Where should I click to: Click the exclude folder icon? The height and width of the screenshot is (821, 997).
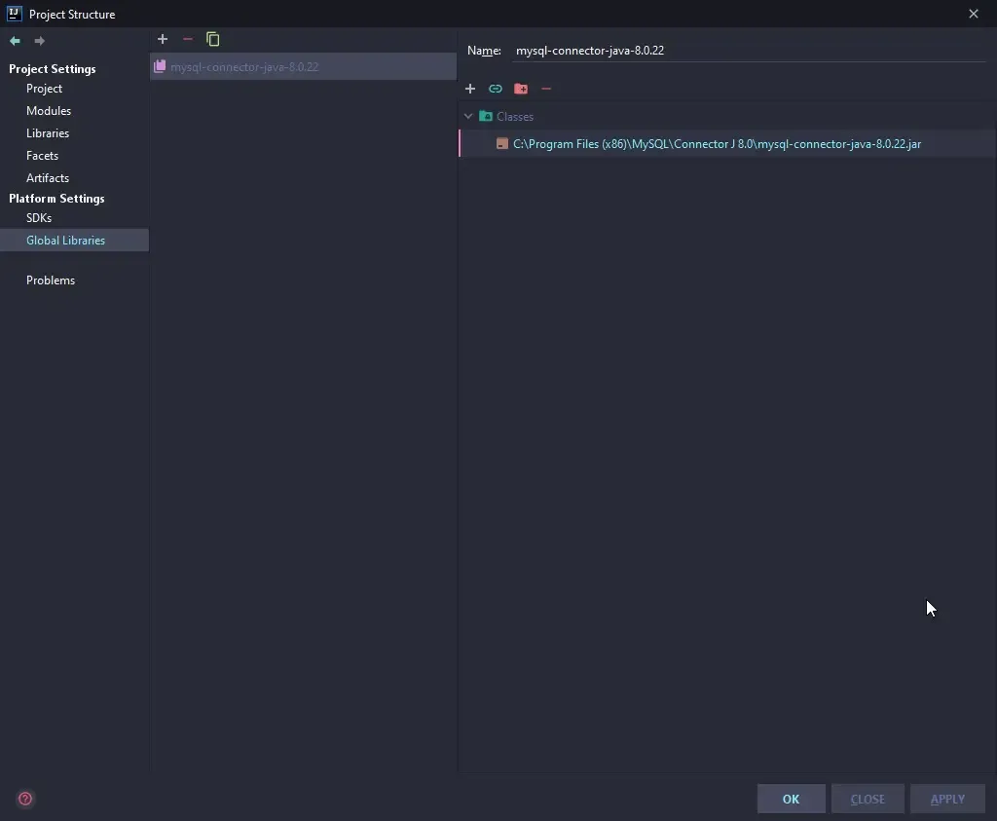(x=521, y=89)
